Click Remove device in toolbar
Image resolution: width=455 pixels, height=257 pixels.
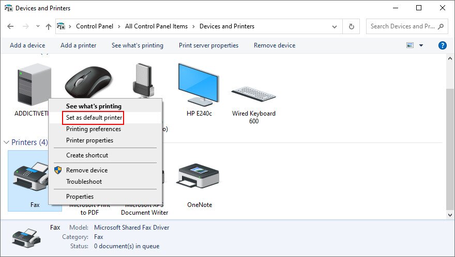(x=275, y=45)
